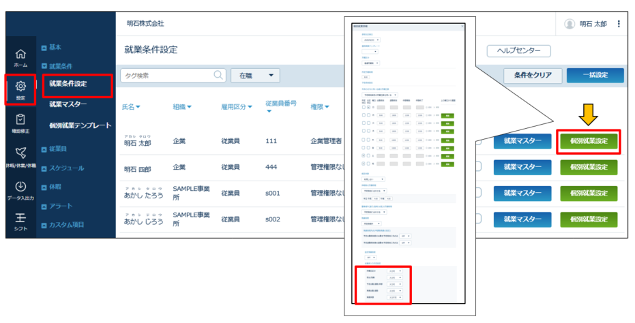Click the magnifier icon in タグ検索 box

218,75
